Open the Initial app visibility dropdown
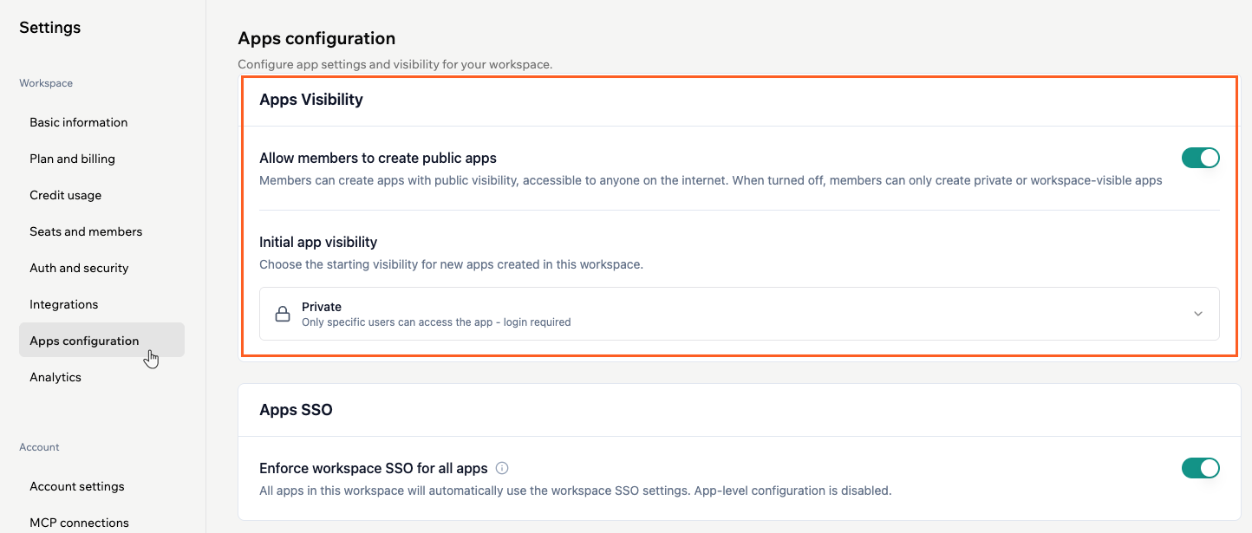This screenshot has height=533, width=1252. coord(740,314)
